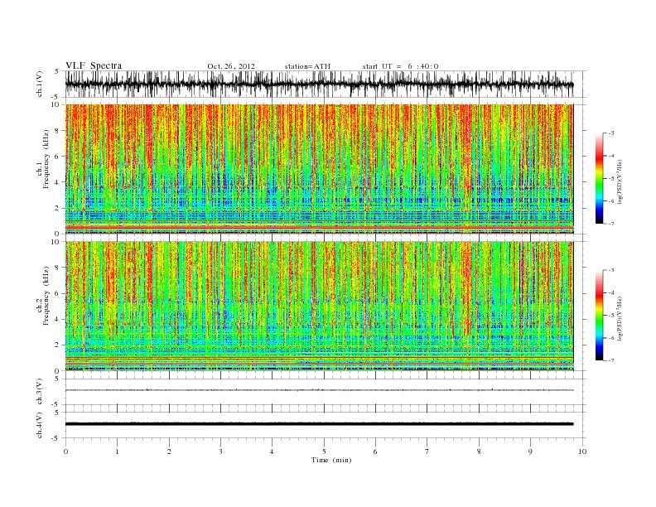
Task: Click the "ch.4(V)" axis label
Action: point(39,425)
